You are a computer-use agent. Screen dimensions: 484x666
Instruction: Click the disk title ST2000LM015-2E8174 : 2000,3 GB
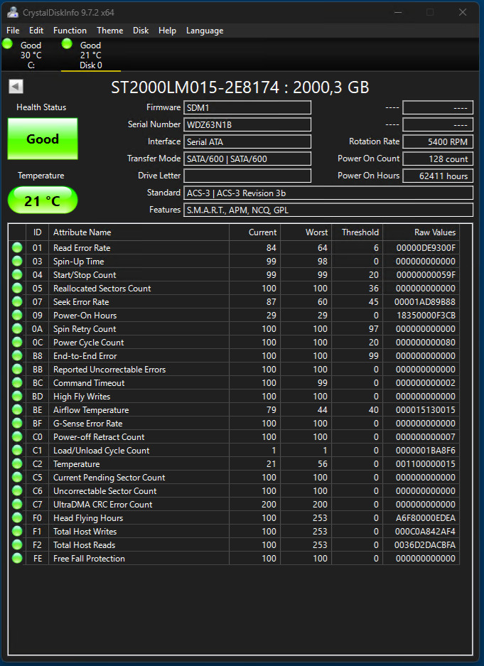coord(240,87)
